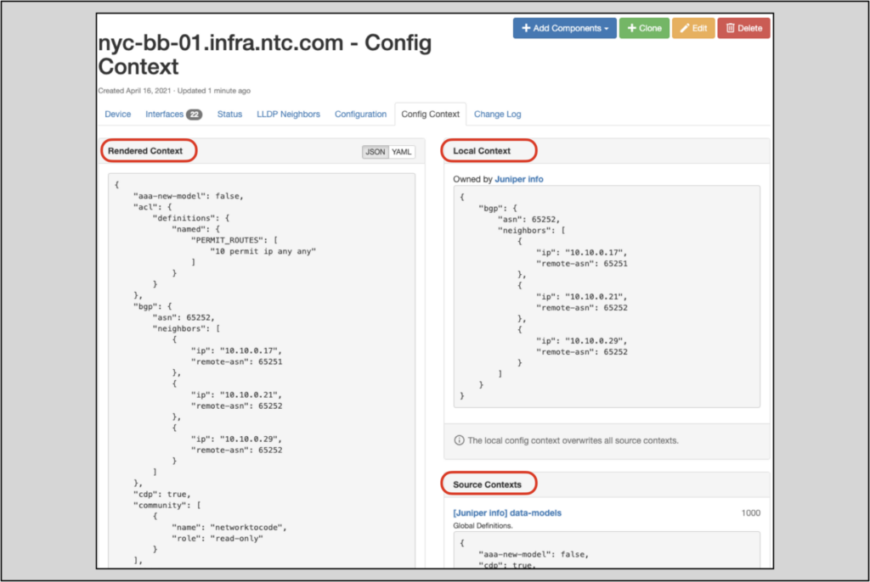
Task: Click the Global Definitions description text
Action: click(x=483, y=525)
